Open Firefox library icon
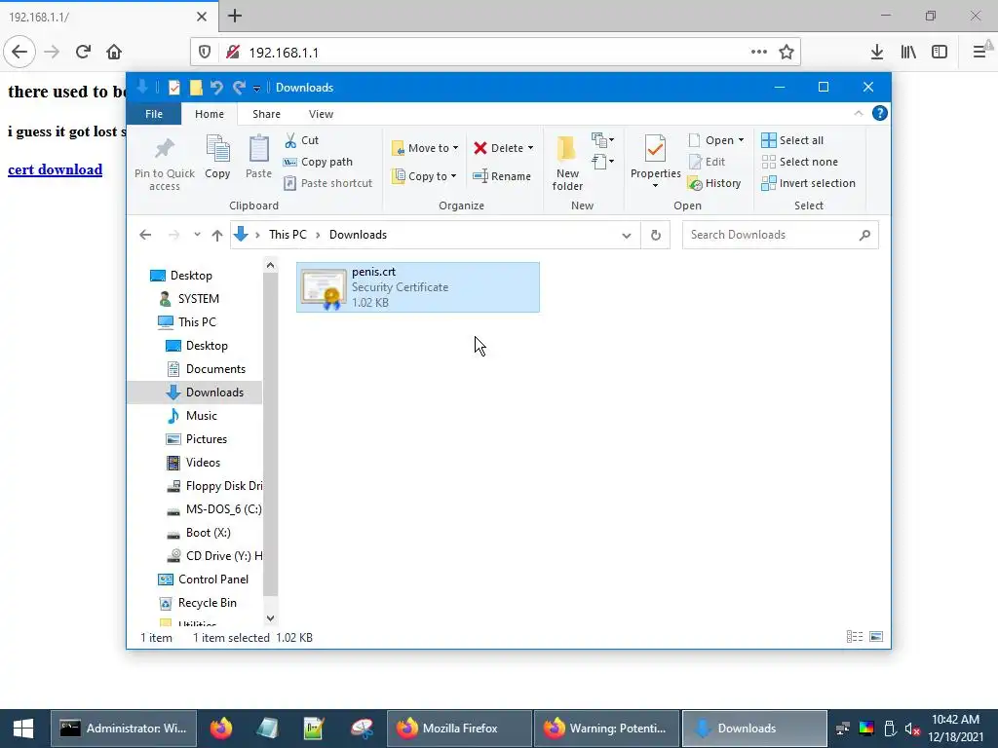This screenshot has width=998, height=748. 908,53
